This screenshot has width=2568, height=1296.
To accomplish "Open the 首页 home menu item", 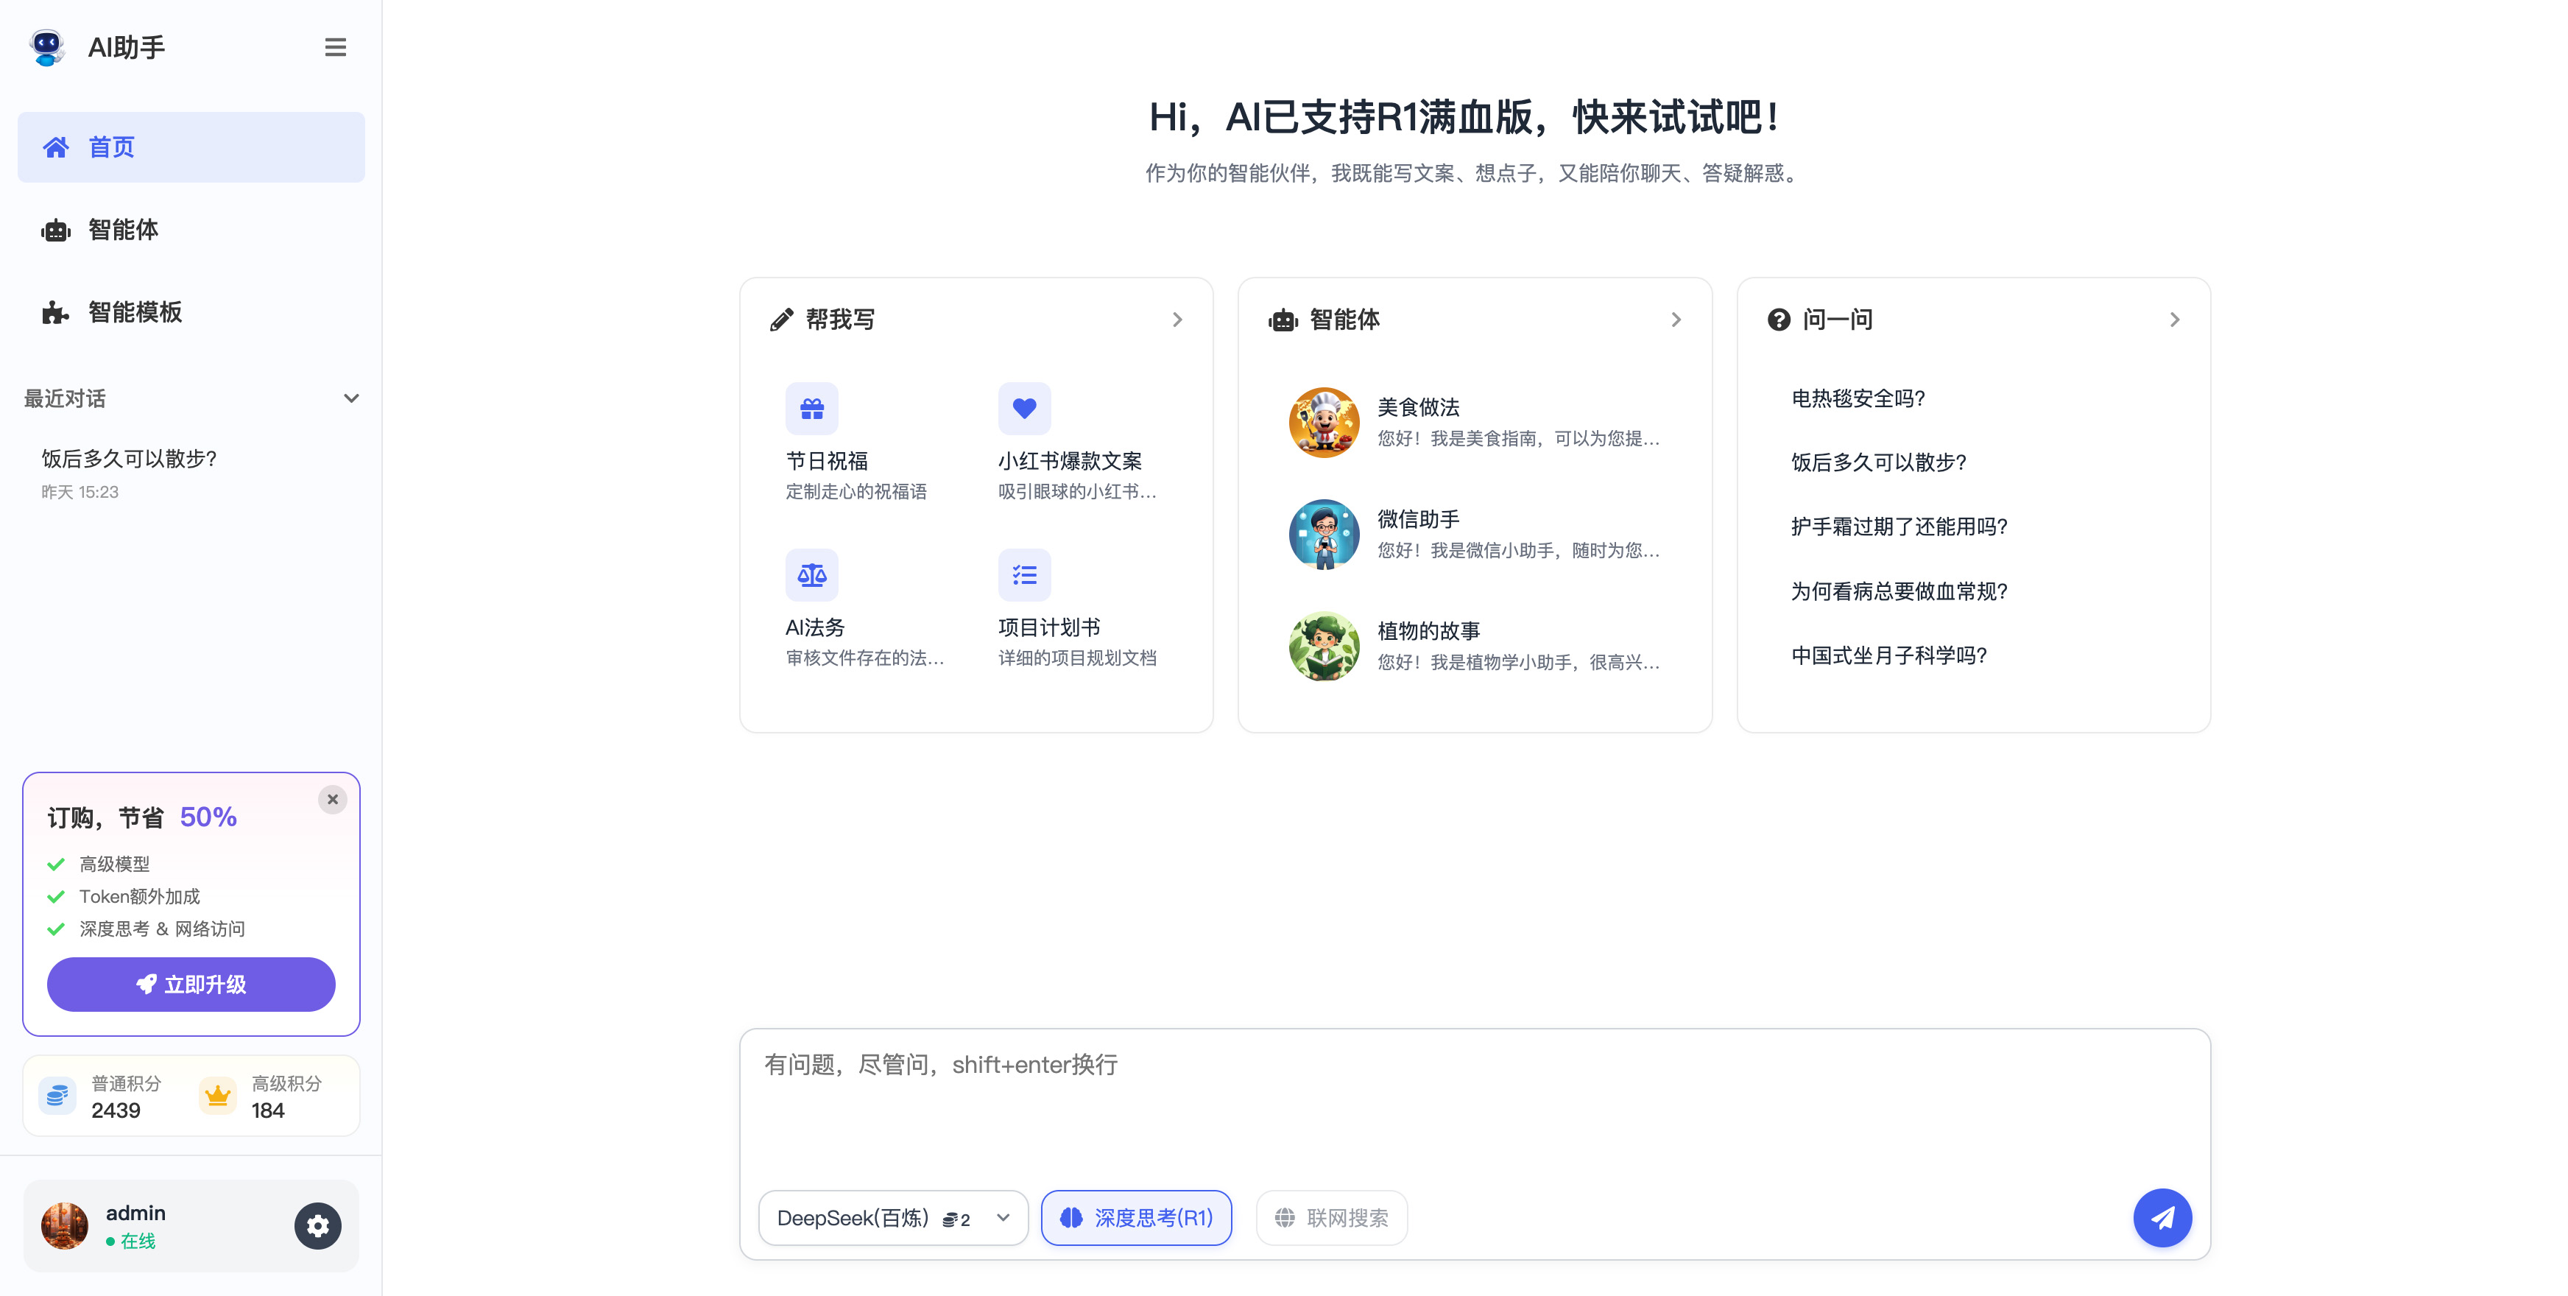I will click(x=191, y=147).
